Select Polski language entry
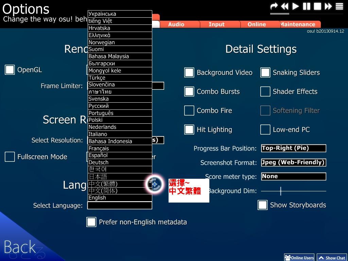Viewport: 348px width, 261px height. coord(120,120)
